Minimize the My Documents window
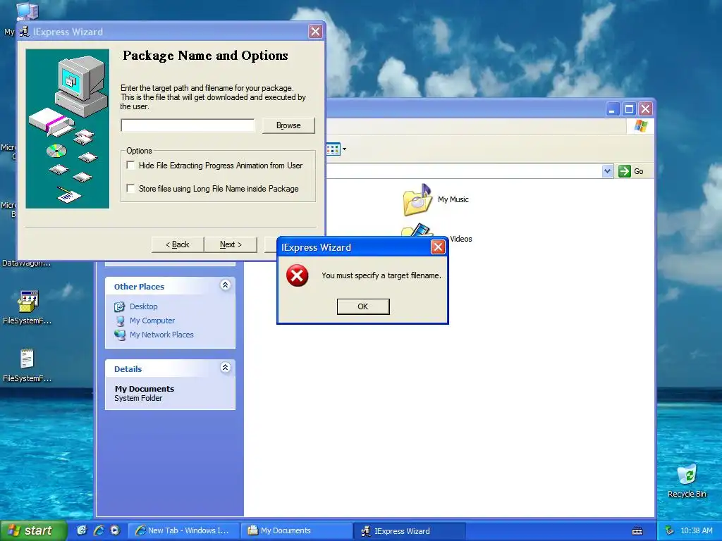Image resolution: width=722 pixels, height=541 pixels. (613, 109)
